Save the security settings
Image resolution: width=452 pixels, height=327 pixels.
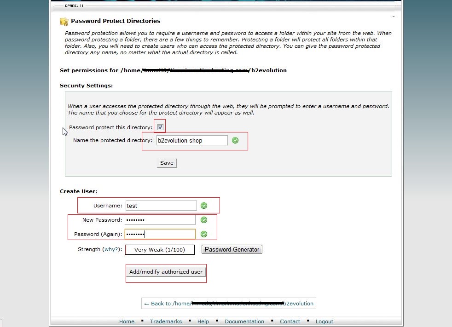167,163
